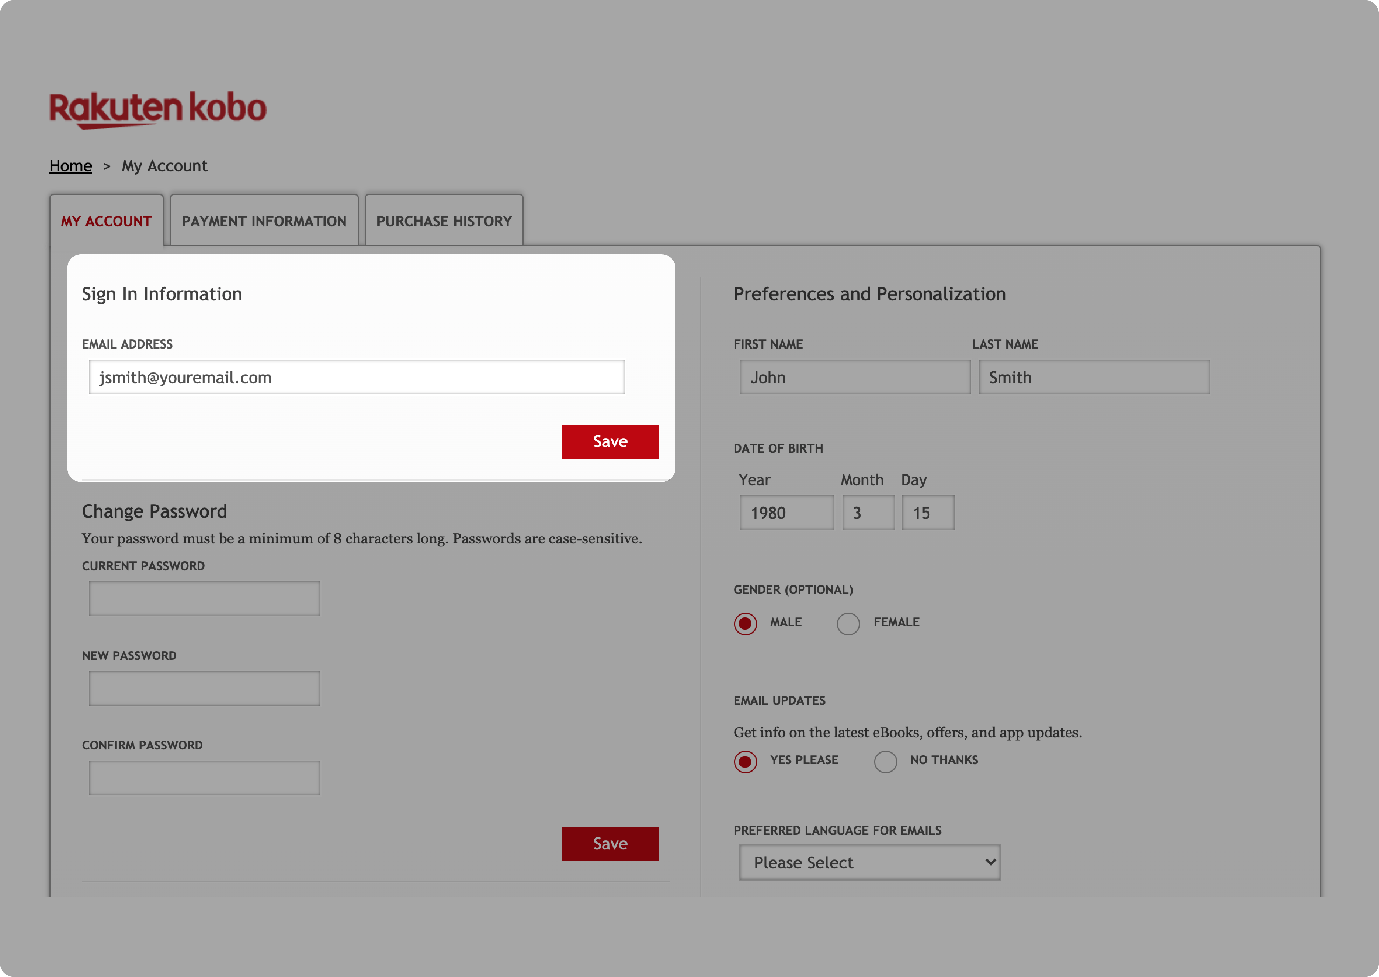1379x977 pixels.
Task: Expand the preferred email language dropdown
Action: point(869,862)
